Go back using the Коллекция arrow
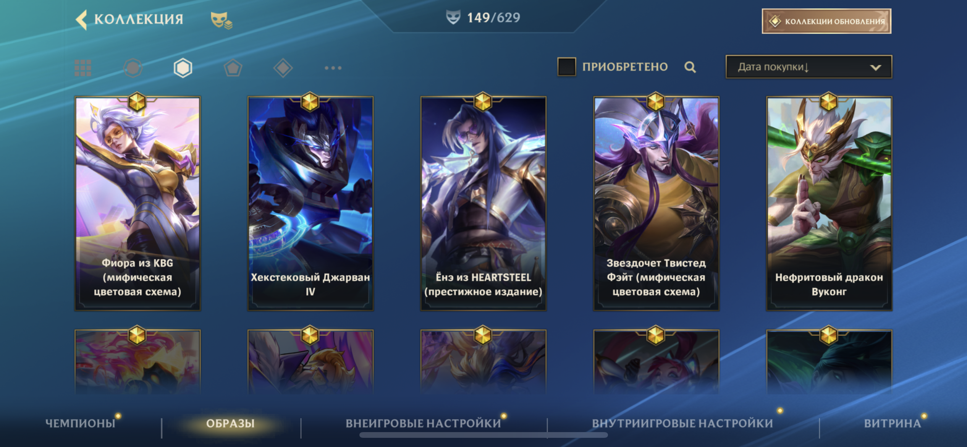The width and height of the screenshot is (967, 447). [x=81, y=19]
